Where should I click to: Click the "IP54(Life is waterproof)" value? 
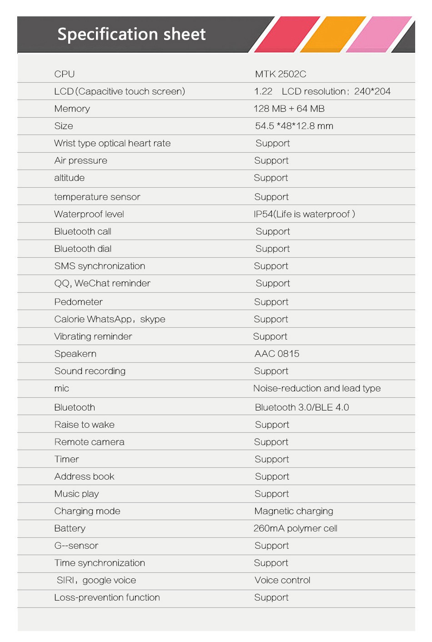click(304, 214)
